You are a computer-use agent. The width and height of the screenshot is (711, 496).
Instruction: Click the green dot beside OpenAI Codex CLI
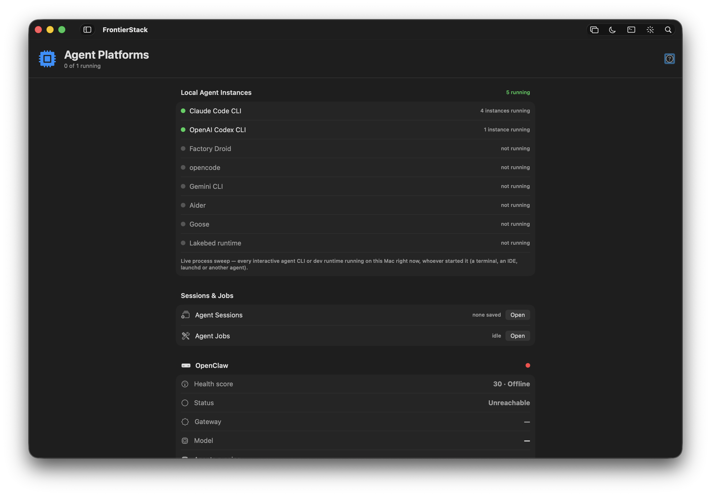[183, 130]
